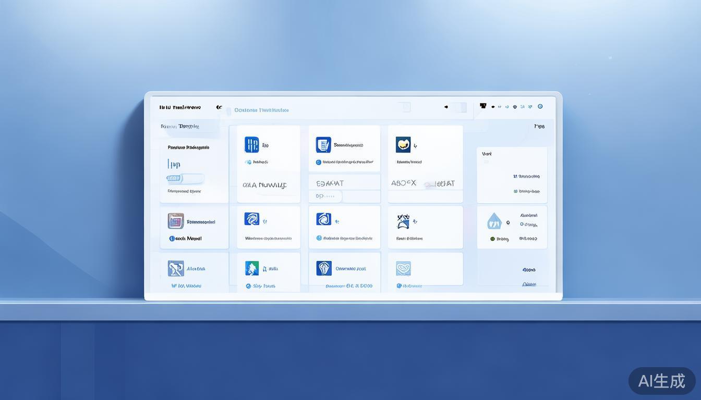Click the colorful calendar icon in left sidebar
The width and height of the screenshot is (701, 400).
coord(176,221)
